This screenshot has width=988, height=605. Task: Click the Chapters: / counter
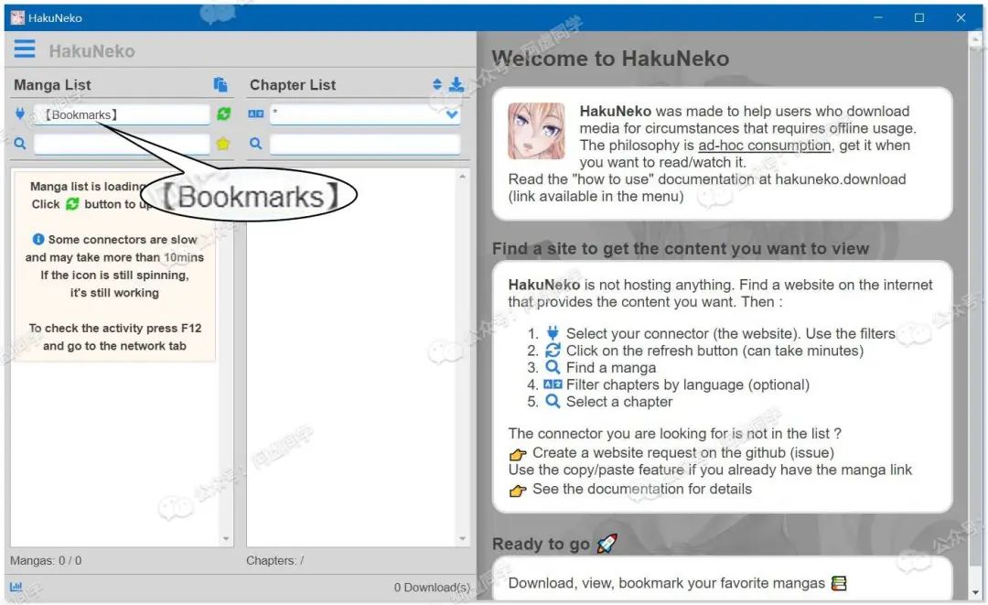[x=275, y=560]
